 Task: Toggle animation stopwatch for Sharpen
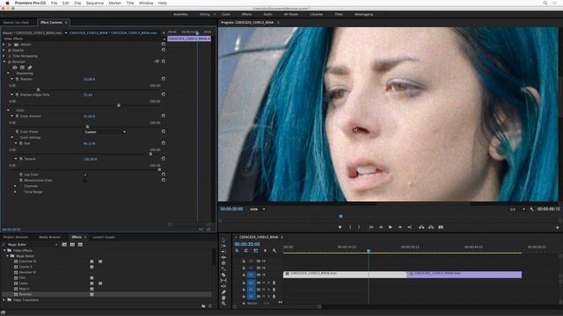click(17, 79)
